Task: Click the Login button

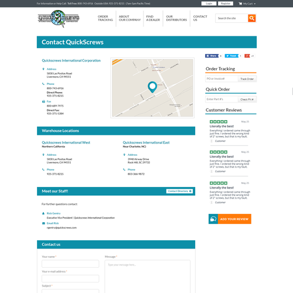Action: (x=209, y=4)
